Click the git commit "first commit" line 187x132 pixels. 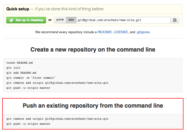tap(31, 78)
